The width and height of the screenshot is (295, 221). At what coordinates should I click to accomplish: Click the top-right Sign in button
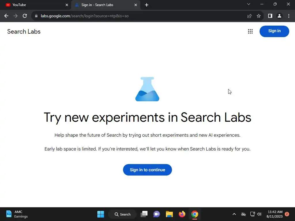point(274,31)
